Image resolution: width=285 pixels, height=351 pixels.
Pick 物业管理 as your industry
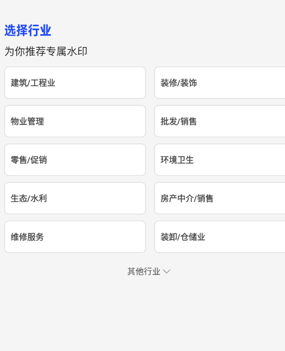(75, 121)
